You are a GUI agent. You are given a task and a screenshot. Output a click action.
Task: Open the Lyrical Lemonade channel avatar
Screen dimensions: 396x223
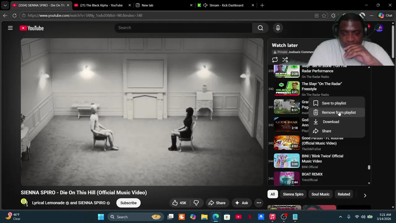tap(24, 202)
